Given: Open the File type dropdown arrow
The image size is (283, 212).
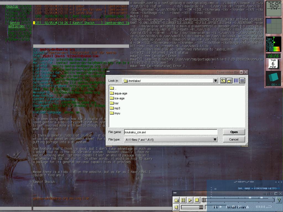Looking at the screenshot, I should [215, 139].
